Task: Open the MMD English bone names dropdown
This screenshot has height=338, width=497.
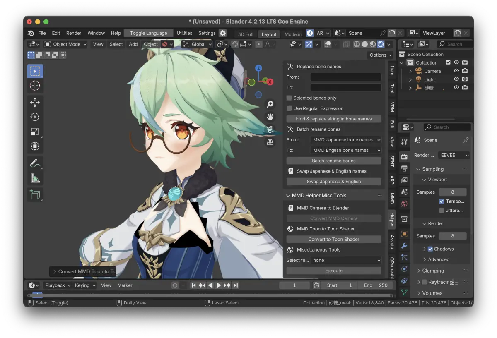Action: pos(346,150)
